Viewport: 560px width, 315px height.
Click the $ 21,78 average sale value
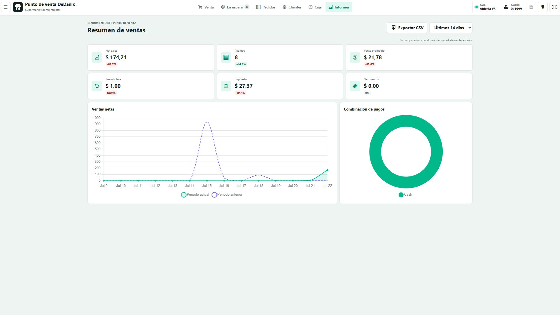(373, 57)
